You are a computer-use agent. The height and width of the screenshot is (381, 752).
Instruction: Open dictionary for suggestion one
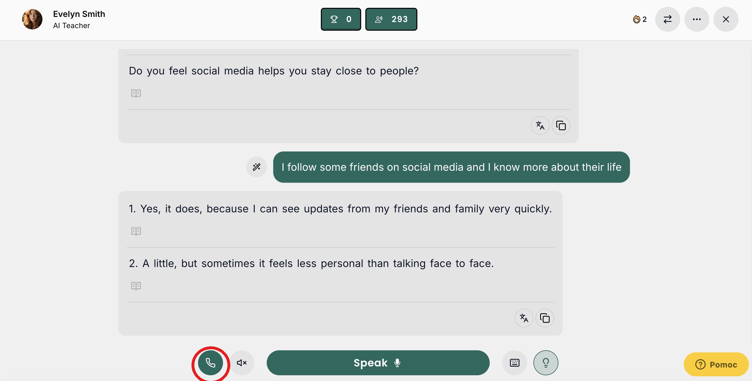point(136,231)
